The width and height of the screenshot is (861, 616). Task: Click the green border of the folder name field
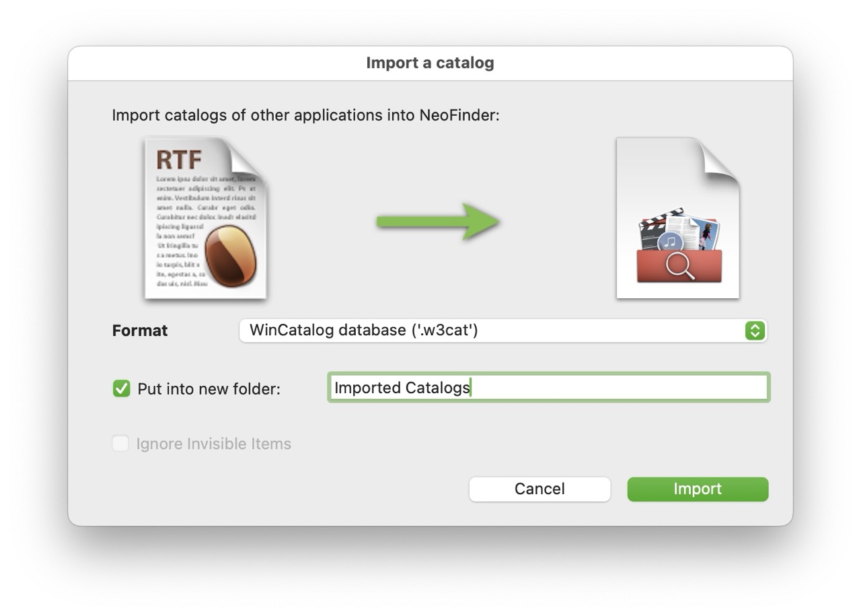[548, 375]
